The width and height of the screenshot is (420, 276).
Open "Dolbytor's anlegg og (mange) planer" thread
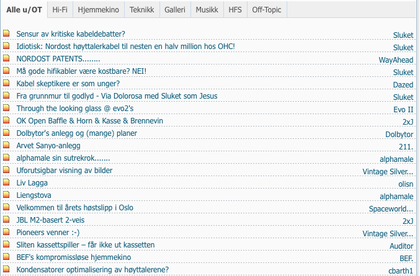pyautogui.click(x=76, y=133)
